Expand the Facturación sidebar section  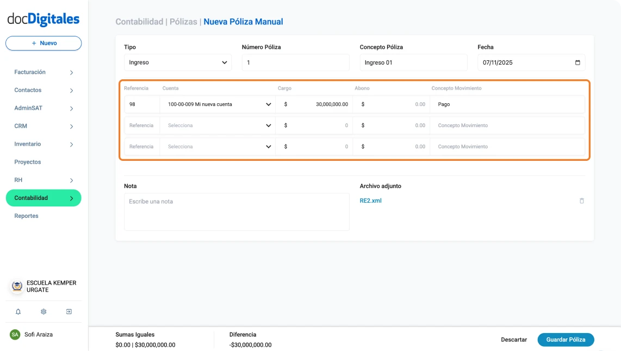pos(43,72)
